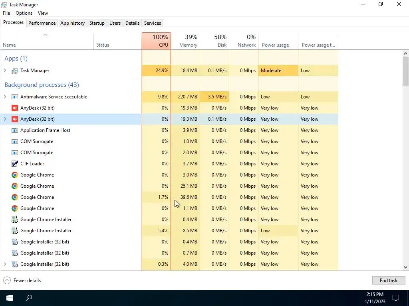Switch to the App history tab

pos(73,23)
